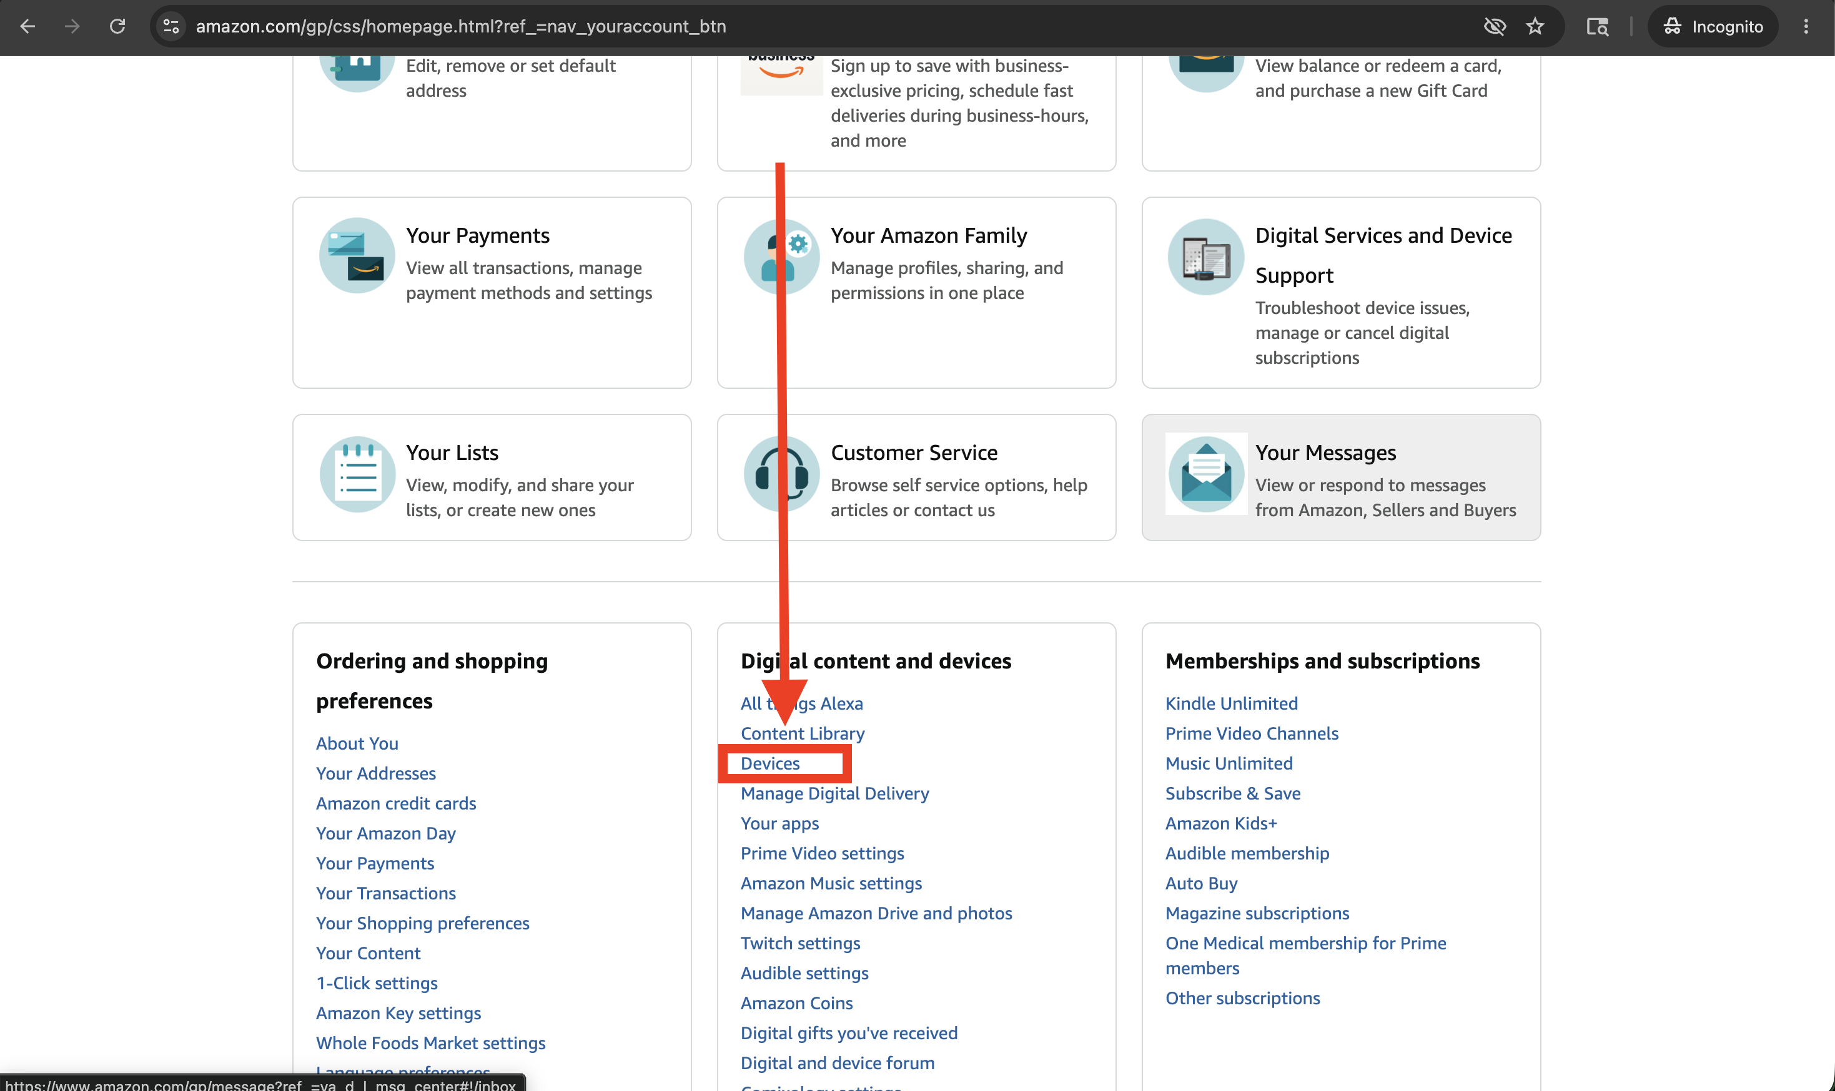This screenshot has height=1091, width=1835.
Task: Open Your Shopping preferences link
Action: [x=423, y=923]
